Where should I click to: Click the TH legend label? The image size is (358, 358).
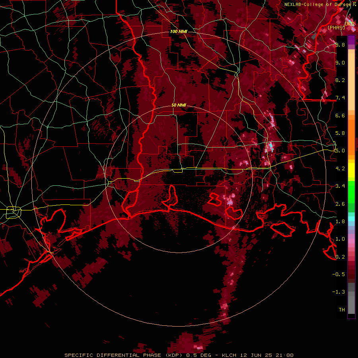coord(342,310)
